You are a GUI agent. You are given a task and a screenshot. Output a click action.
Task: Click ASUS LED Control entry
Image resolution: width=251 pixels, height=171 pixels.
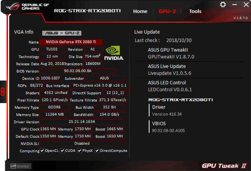click(x=170, y=86)
